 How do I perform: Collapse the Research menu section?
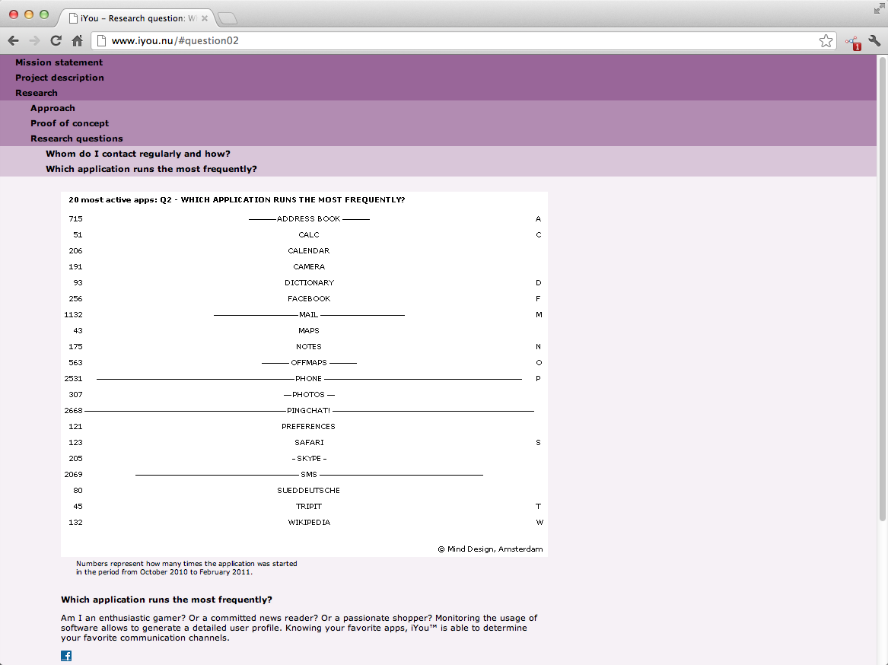click(37, 93)
